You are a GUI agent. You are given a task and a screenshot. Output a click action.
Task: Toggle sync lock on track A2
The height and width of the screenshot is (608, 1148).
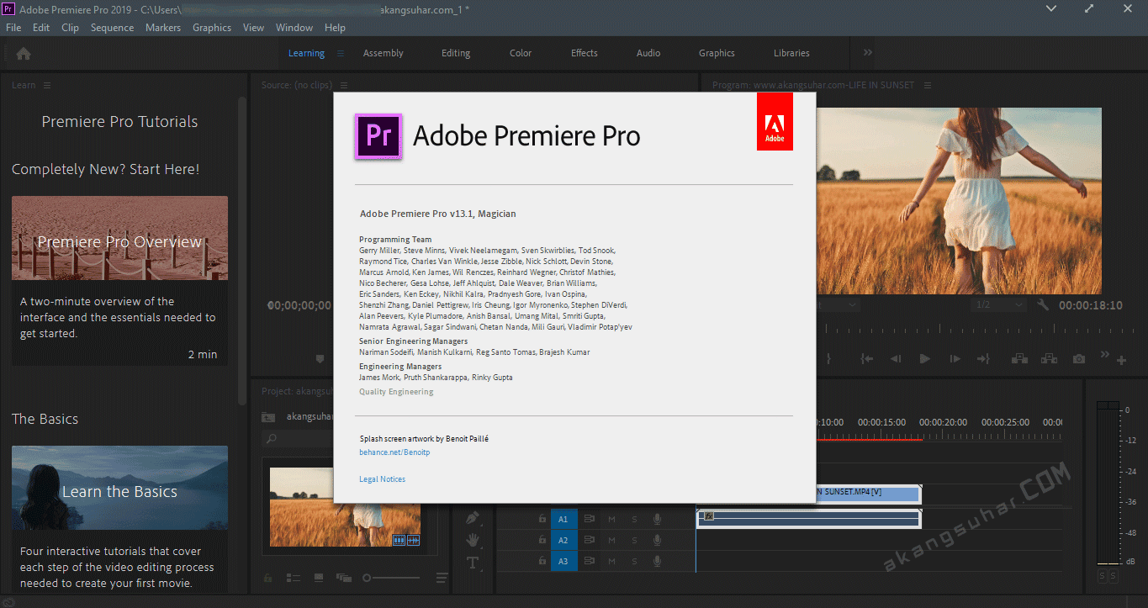click(x=590, y=540)
